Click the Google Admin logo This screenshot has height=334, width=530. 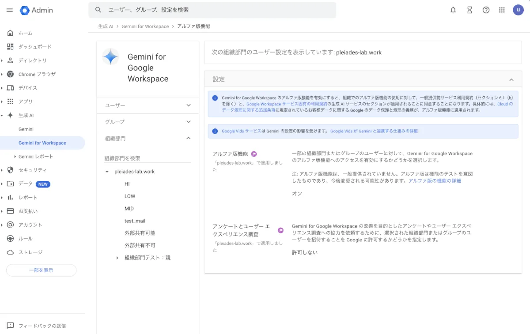click(37, 10)
